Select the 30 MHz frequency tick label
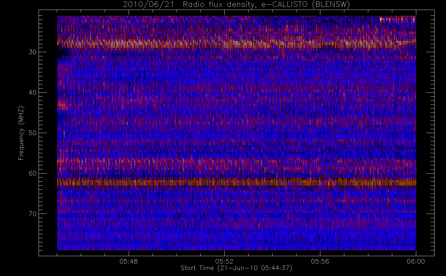This screenshot has width=446, height=276. click(33, 52)
